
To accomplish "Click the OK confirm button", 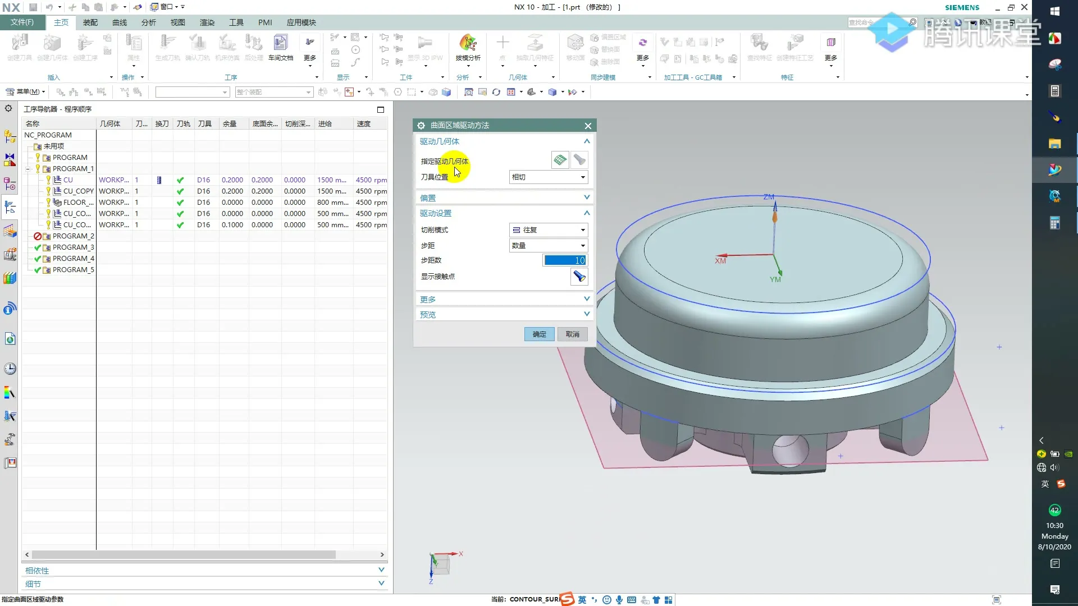I will pyautogui.click(x=539, y=334).
